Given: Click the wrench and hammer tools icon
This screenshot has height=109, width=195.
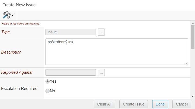Looking at the screenshot, I should (x=6, y=15).
